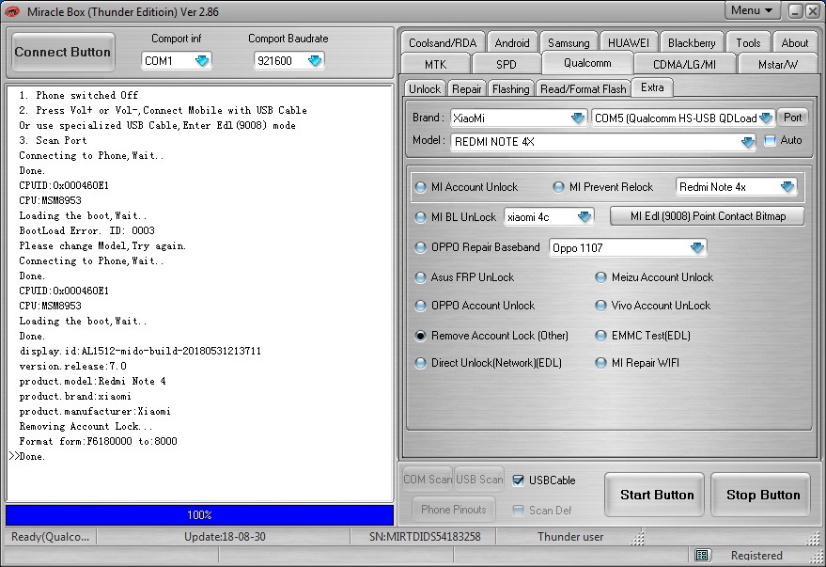Click the COM Scan button

click(428, 479)
